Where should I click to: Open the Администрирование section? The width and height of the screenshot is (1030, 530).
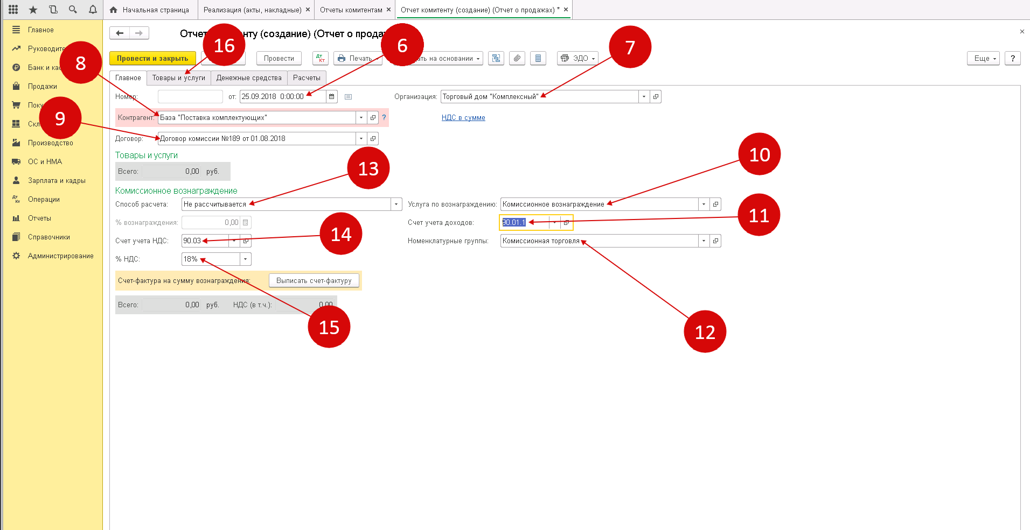[x=61, y=256]
